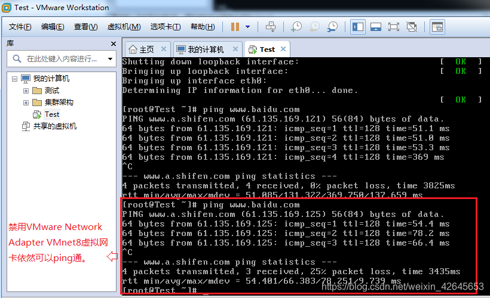Close the Test tab
The height and width of the screenshot is (298, 490).
pos(283,49)
